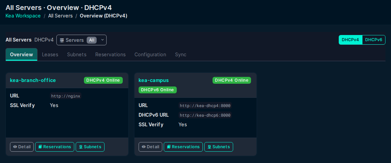Open the Subnets tab

[x=77, y=55]
